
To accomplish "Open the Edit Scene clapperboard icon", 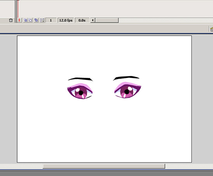I will coord(211,29).
